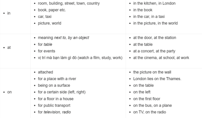Click the example "at a concert, at the party"
Screen dimensions: 202x118
[x=154, y=51]
